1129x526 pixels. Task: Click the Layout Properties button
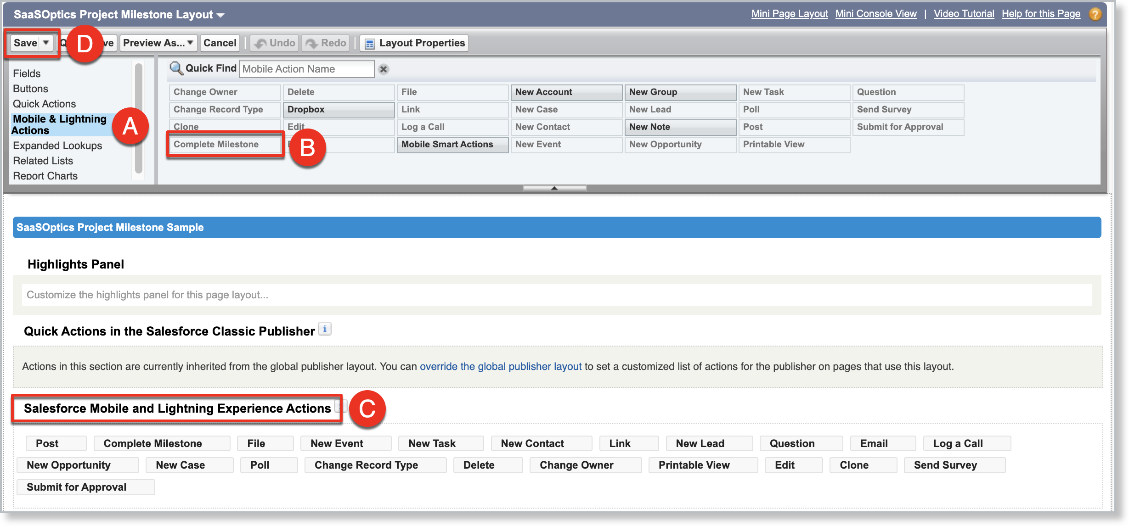pos(414,43)
